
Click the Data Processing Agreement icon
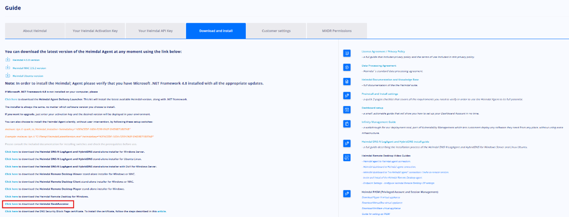point(347,67)
